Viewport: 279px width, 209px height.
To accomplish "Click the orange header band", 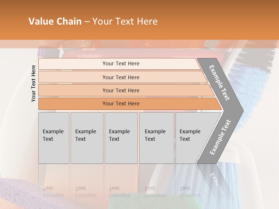I will 139,20.
